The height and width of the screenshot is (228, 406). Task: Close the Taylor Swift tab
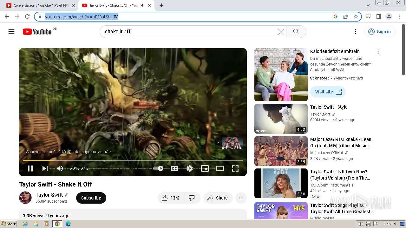tap(149, 5)
